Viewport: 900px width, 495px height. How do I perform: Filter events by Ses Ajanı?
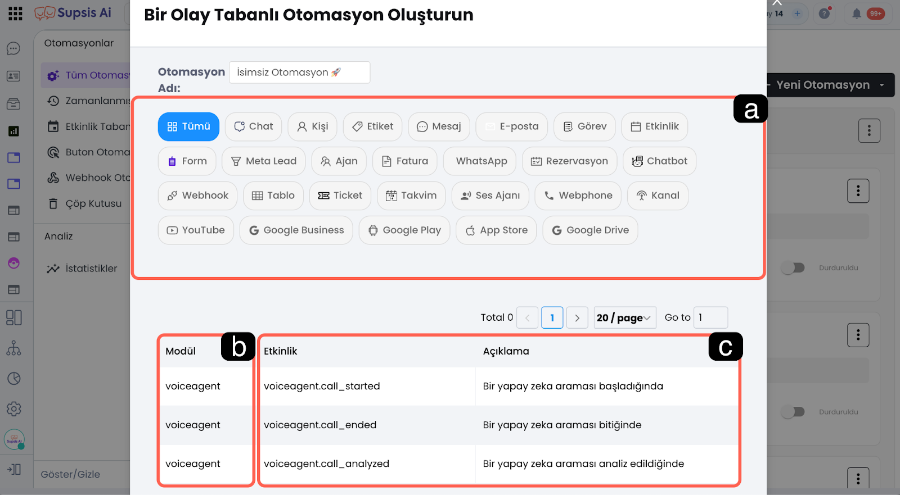pyautogui.click(x=490, y=196)
